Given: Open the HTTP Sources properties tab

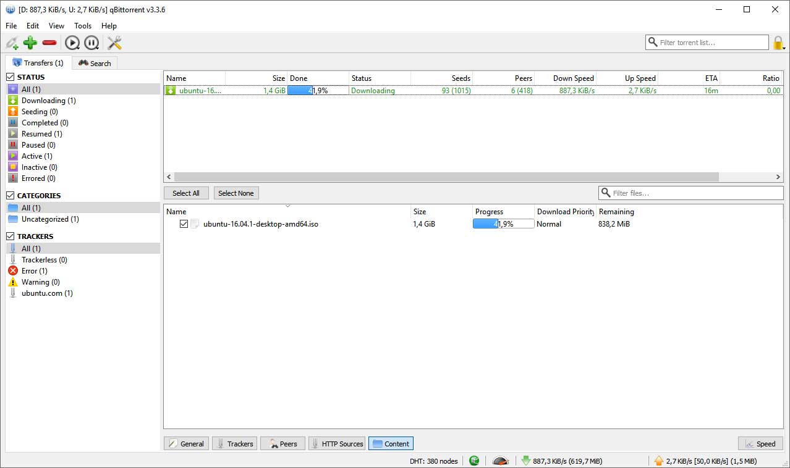Looking at the screenshot, I should point(337,443).
